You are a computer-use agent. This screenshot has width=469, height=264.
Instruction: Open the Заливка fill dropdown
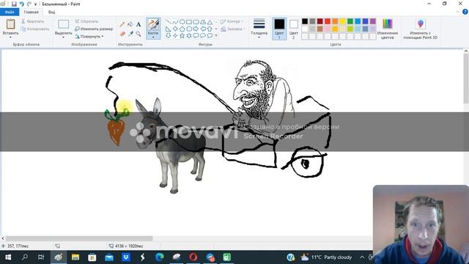[x=233, y=29]
